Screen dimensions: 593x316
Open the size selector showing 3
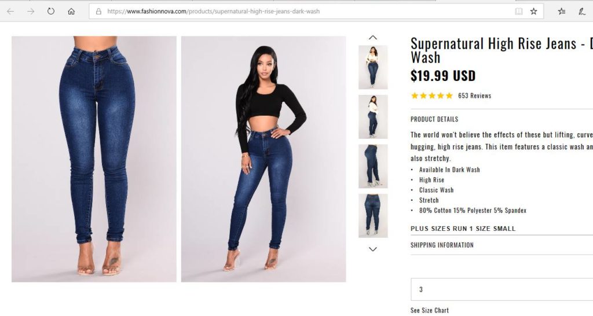click(502, 289)
